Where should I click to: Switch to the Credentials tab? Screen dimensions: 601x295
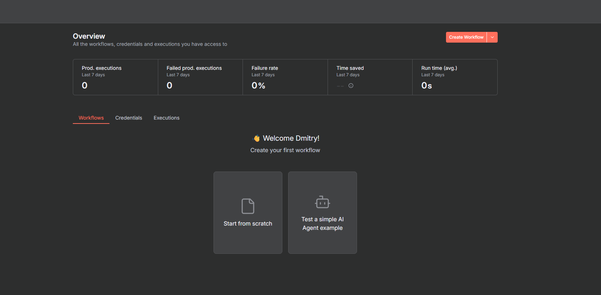pos(128,118)
